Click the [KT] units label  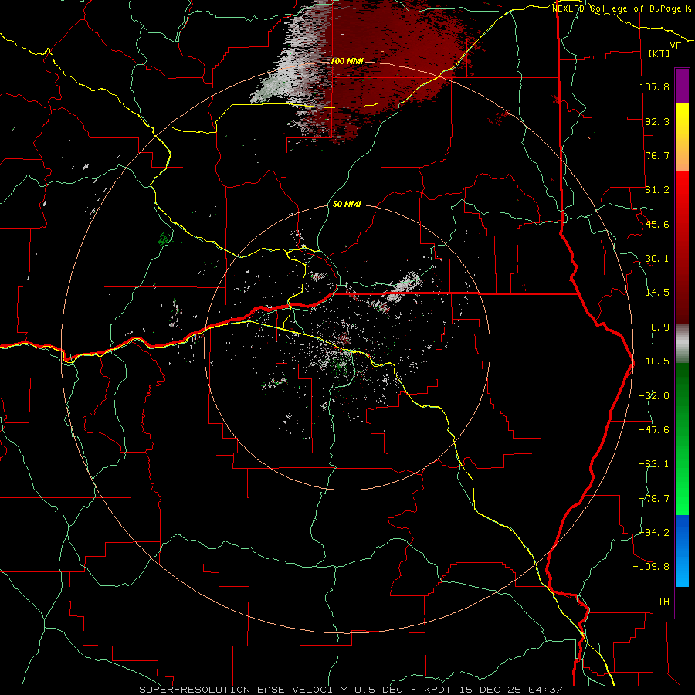coord(659,53)
